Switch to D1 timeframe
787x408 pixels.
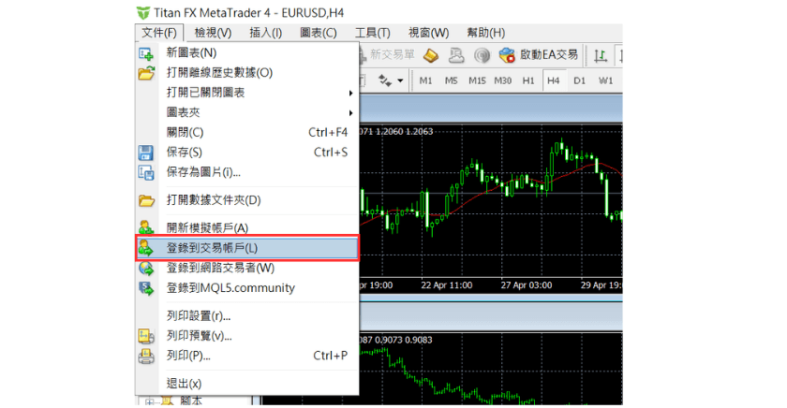click(x=579, y=80)
